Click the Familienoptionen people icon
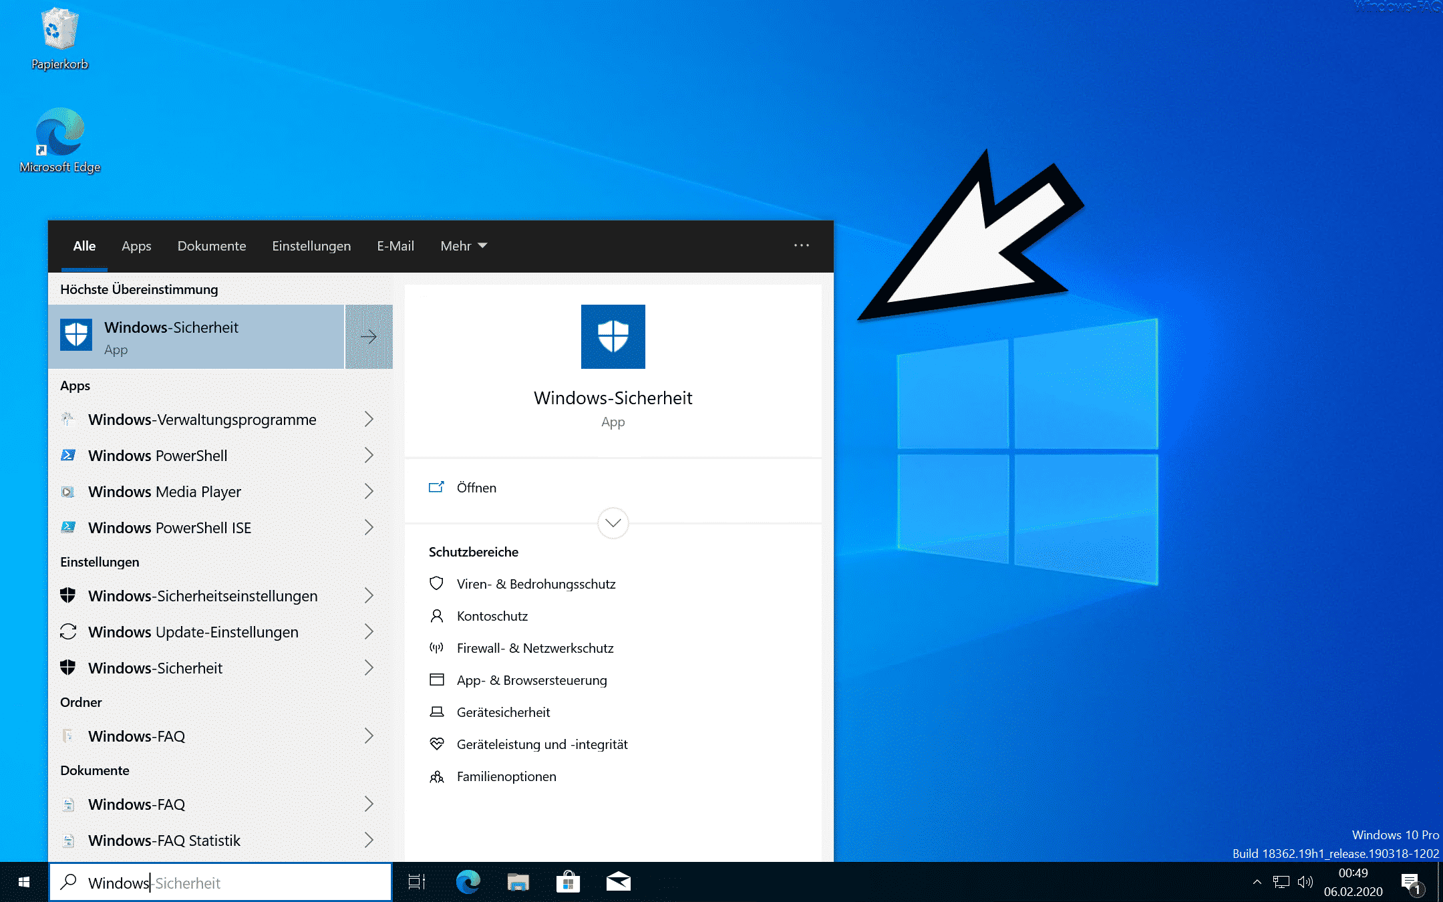 pos(436,776)
